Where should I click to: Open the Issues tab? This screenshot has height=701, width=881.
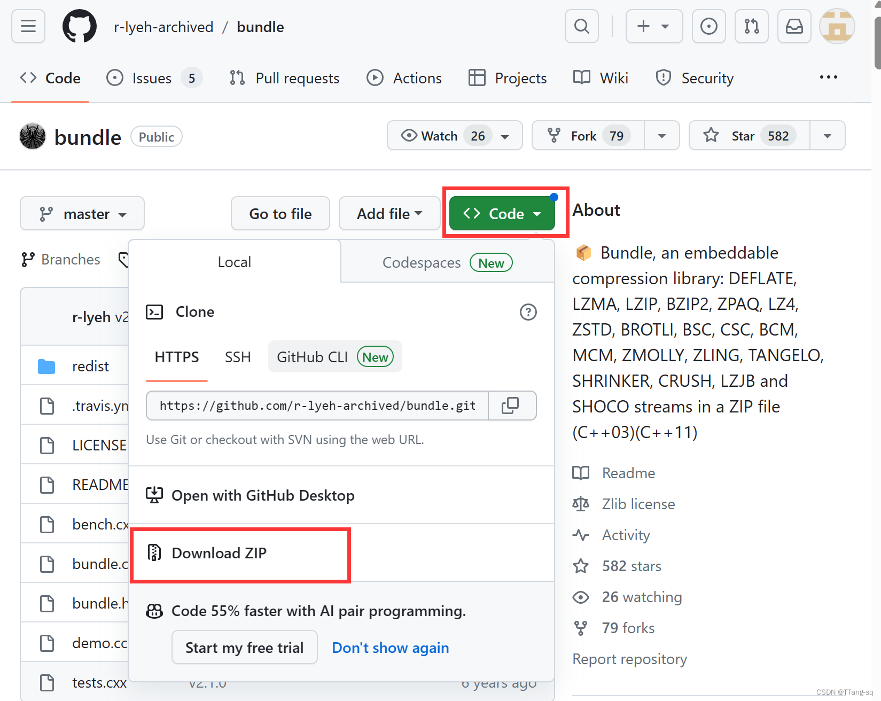154,78
